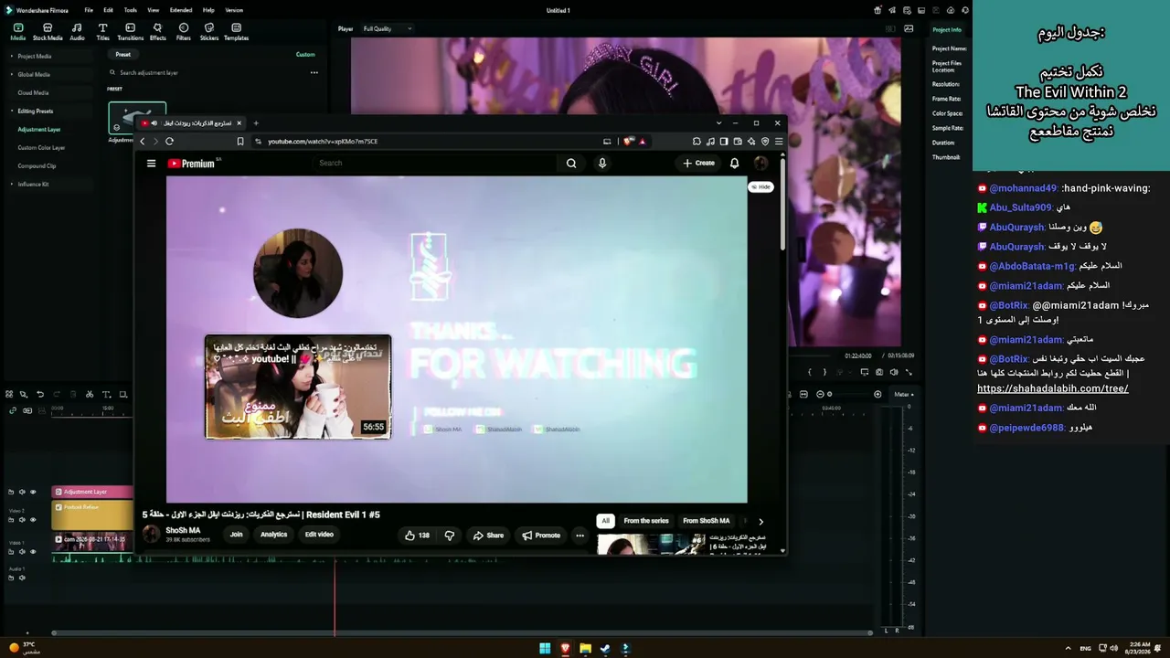Screen dimensions: 1170x658
Task: Show next YouTube filter chips
Action: click(x=760, y=521)
